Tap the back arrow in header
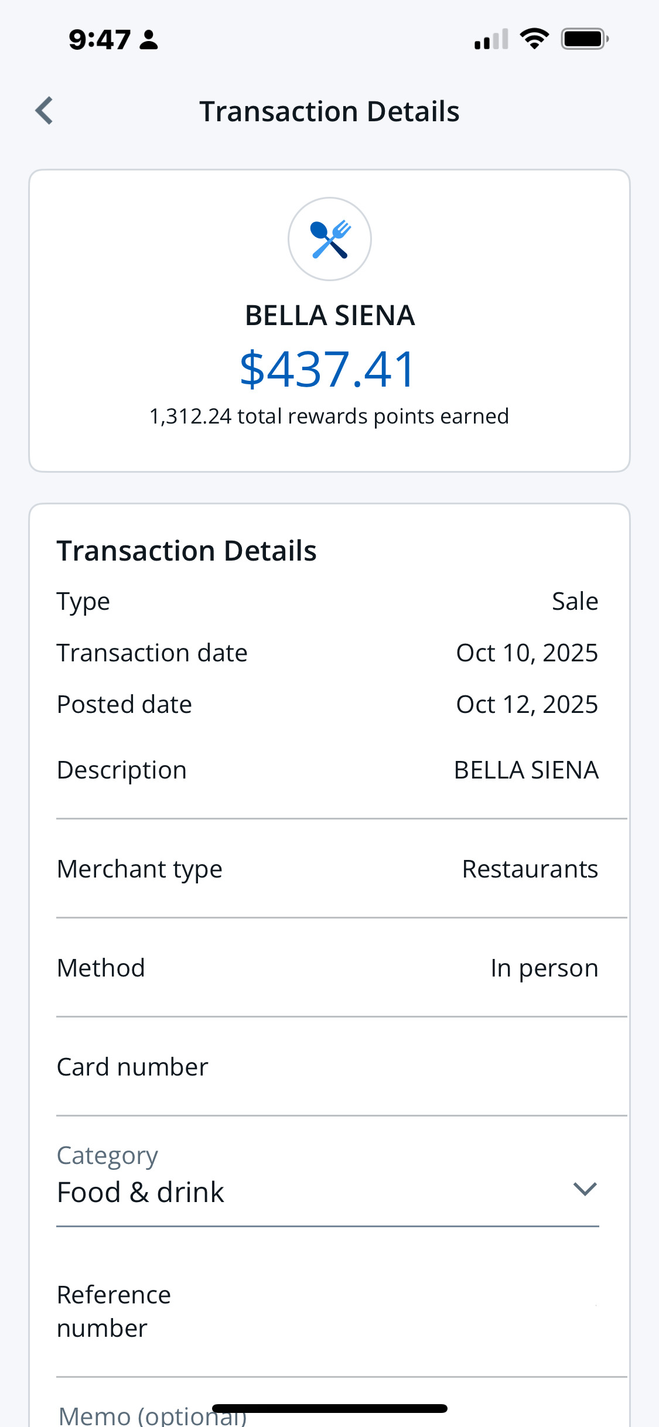 45,111
